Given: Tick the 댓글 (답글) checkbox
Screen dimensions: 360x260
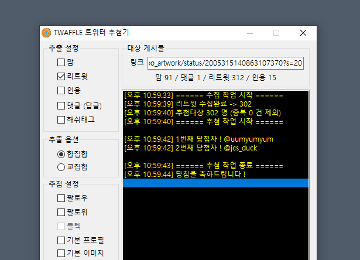Looking at the screenshot, I should tap(61, 105).
